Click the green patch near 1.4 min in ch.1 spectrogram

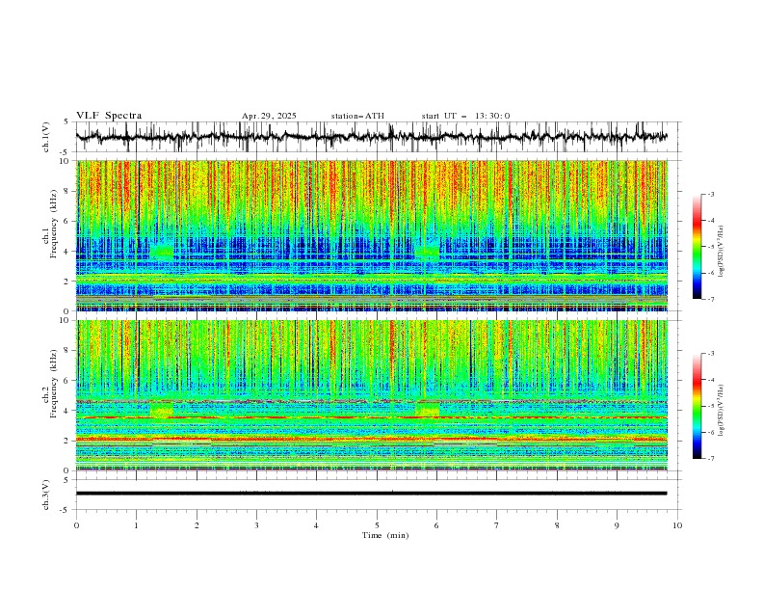click(x=162, y=252)
